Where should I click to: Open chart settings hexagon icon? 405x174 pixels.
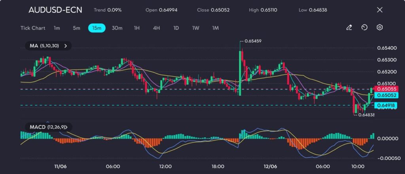click(380, 28)
